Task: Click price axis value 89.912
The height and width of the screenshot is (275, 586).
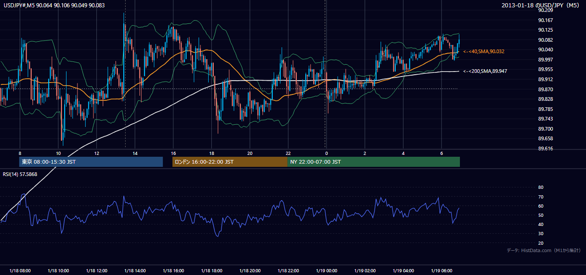Action: click(546, 80)
